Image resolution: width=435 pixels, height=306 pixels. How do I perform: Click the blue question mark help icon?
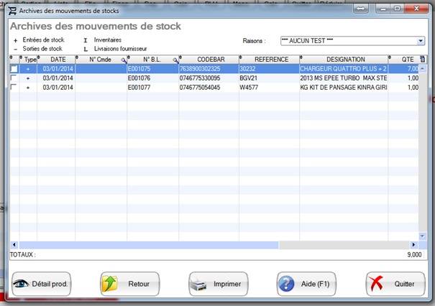coord(288,284)
